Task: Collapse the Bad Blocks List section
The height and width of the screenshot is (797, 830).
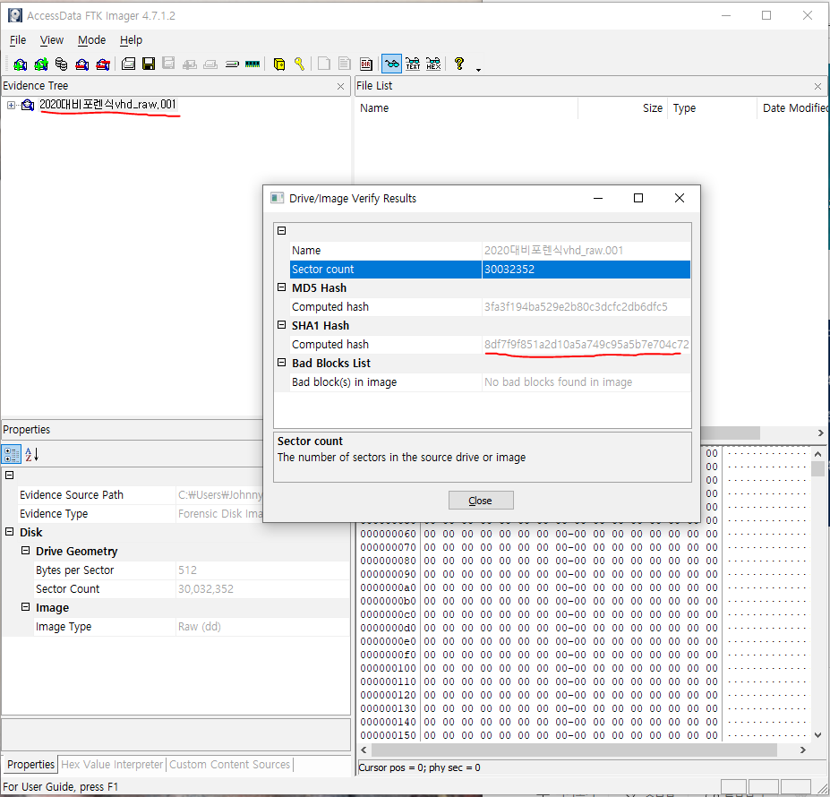Action: [282, 363]
